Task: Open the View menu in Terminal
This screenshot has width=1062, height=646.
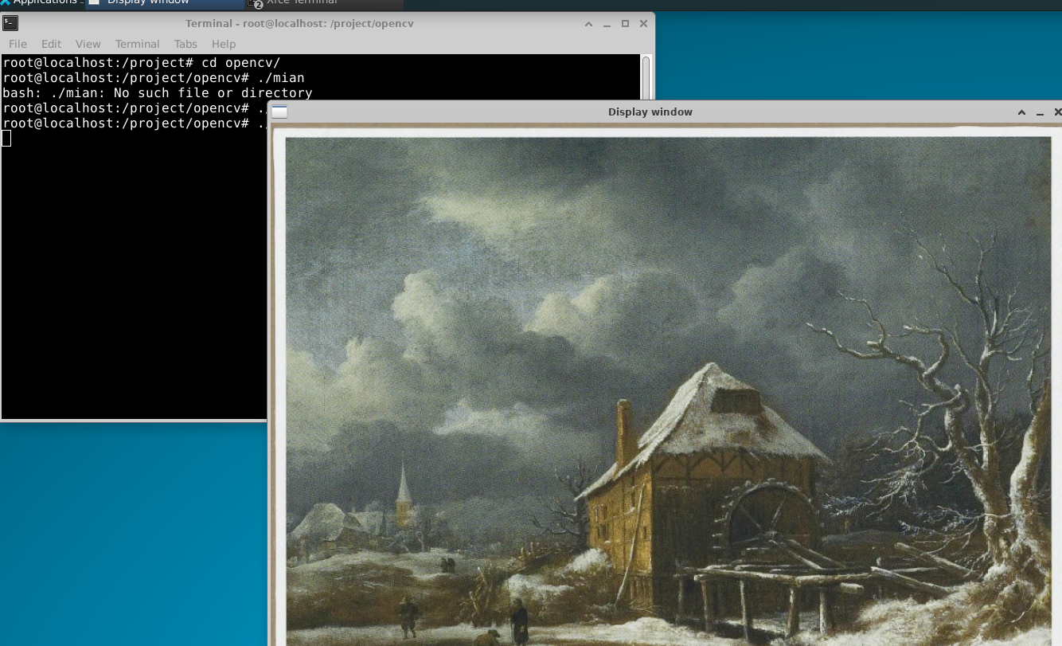Action: (88, 44)
